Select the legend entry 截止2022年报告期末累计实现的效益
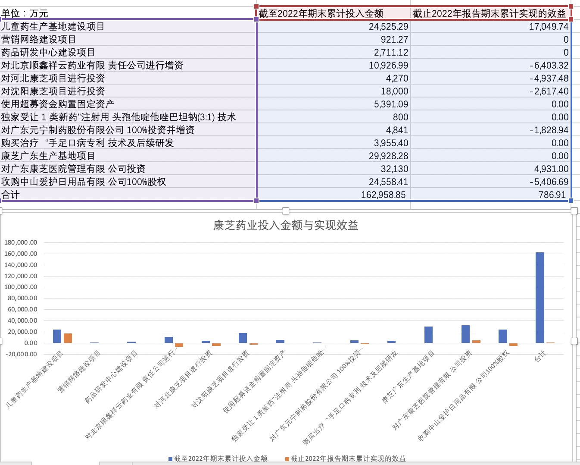Screen dimensions: 580x465 tap(345, 459)
